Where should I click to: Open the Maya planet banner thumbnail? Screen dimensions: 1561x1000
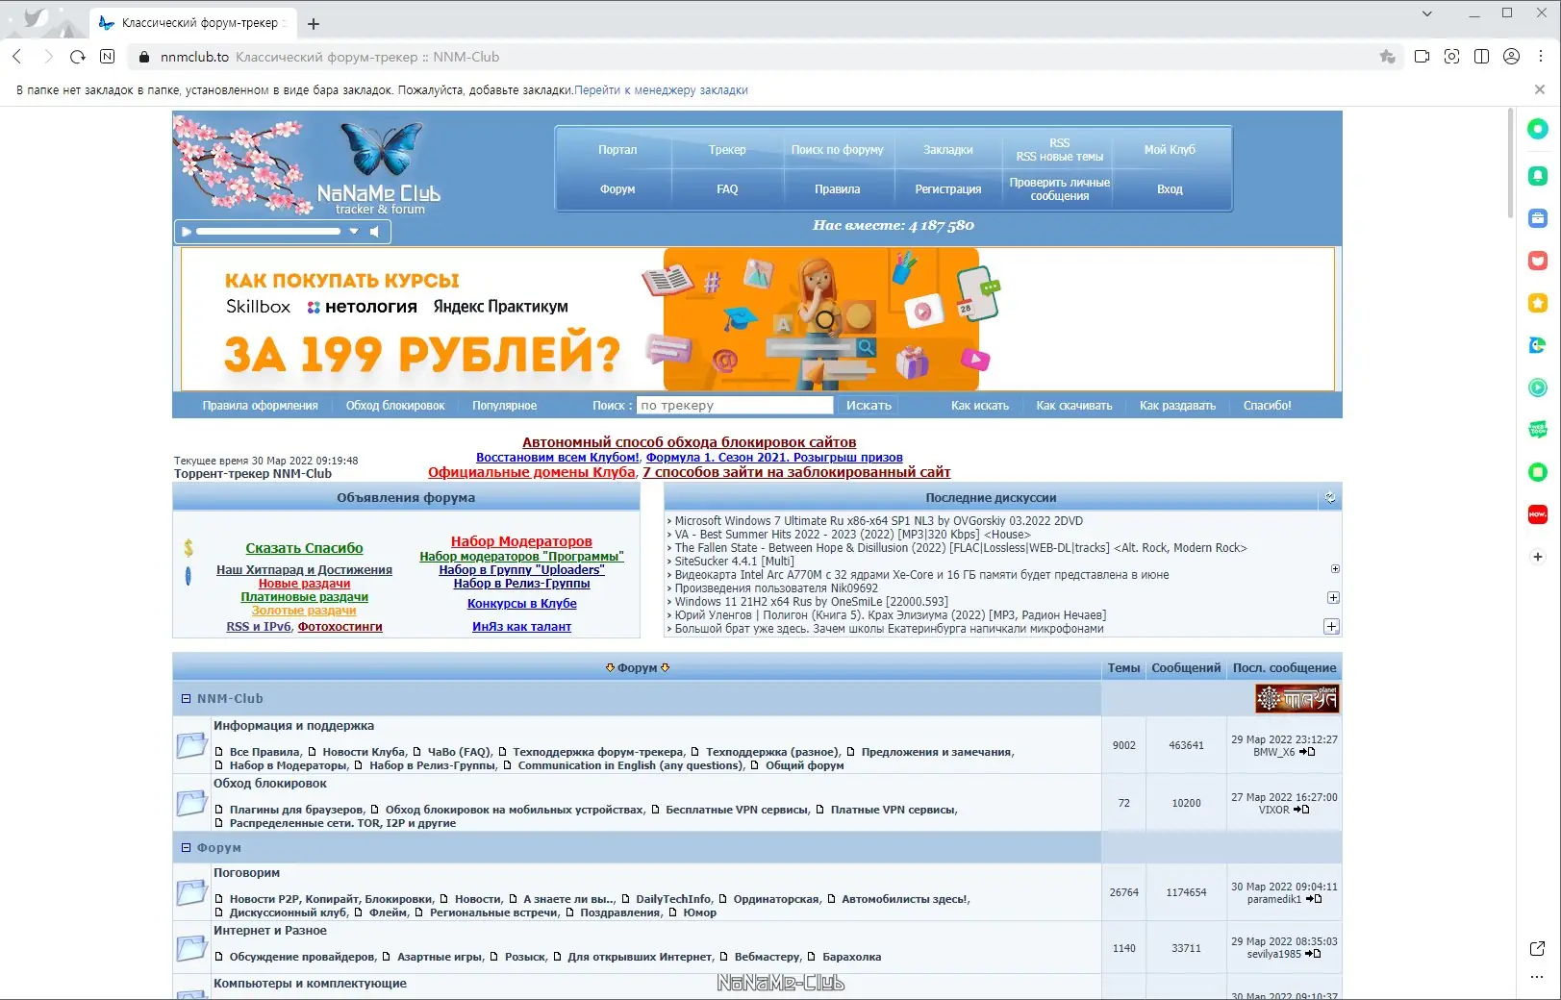(1297, 699)
